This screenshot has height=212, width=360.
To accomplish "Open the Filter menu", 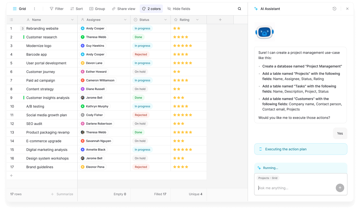I will 56,9.
